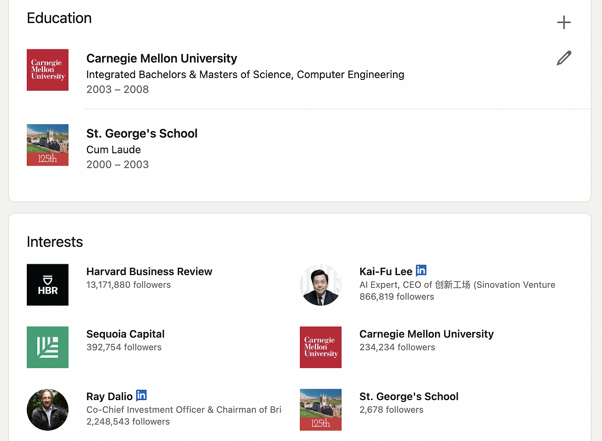This screenshot has width=602, height=441.
Task: Open Ray Dalio's profile photo
Action: click(x=48, y=409)
